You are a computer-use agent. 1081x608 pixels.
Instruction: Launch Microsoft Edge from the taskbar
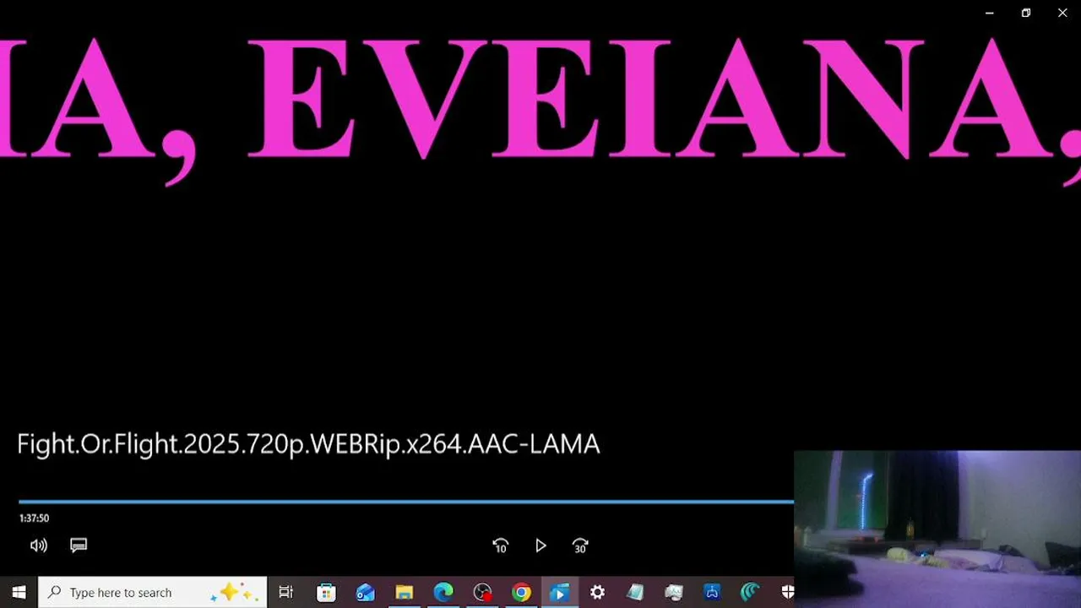pyautogui.click(x=443, y=593)
